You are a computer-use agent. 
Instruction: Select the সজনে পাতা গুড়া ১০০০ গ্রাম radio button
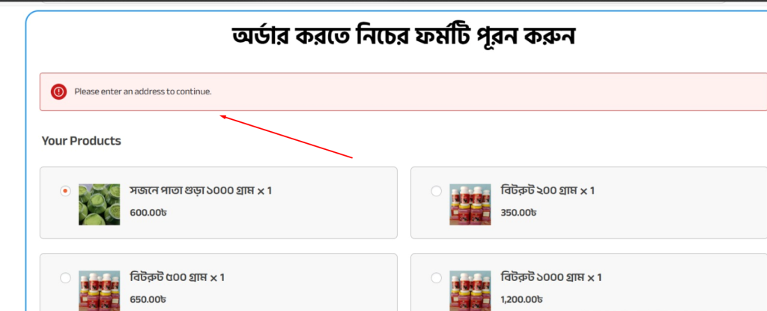pyautogui.click(x=65, y=192)
